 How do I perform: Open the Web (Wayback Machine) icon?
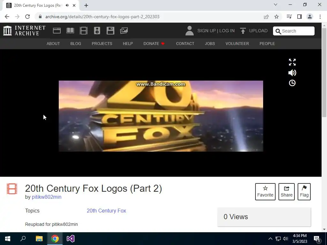click(x=57, y=31)
